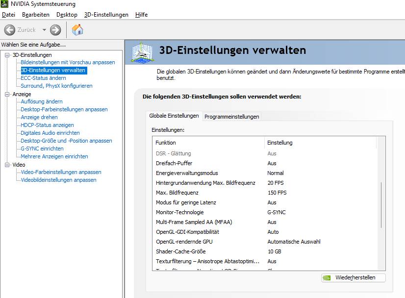Click the Funktion column header
405x298 pixels.
click(x=209, y=143)
